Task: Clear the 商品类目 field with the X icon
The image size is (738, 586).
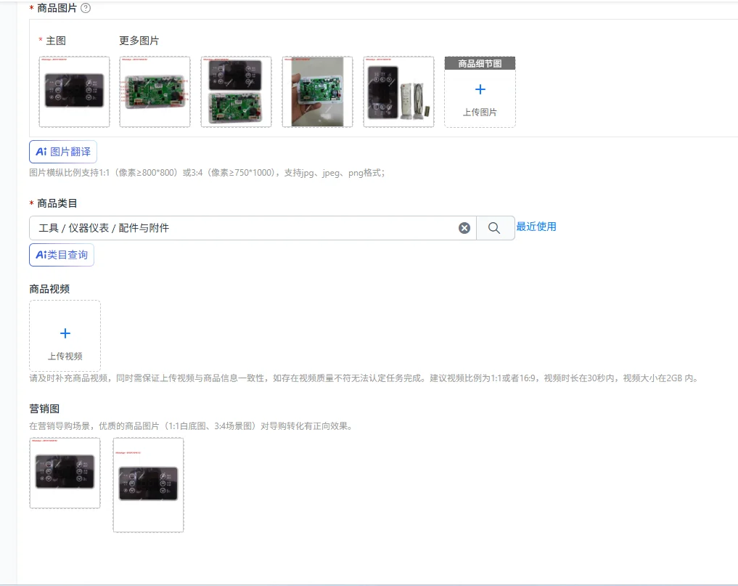Action: click(x=464, y=228)
